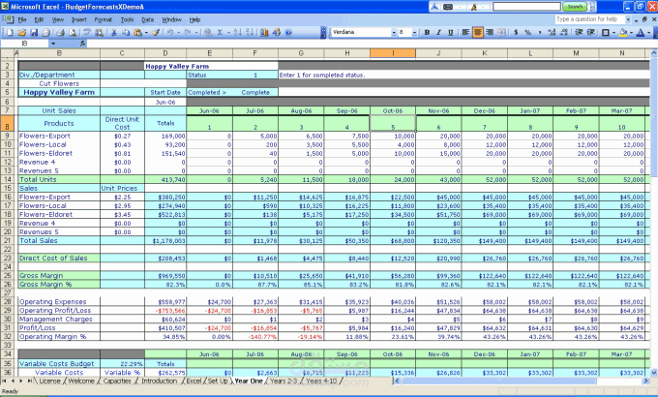
Task: Click the Paste clipboard icon
Action: [x=137, y=32]
